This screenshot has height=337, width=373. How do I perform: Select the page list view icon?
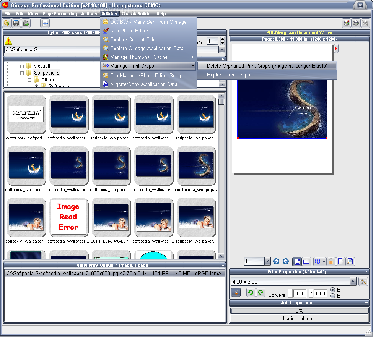pyautogui.click(x=306, y=261)
